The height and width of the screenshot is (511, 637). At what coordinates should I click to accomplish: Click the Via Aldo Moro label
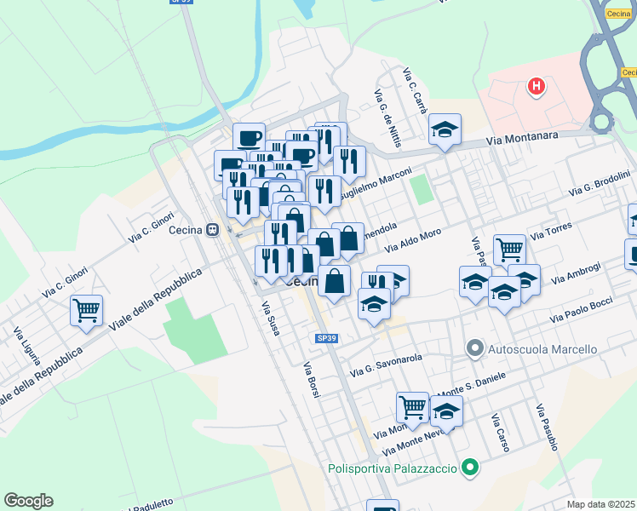click(x=413, y=240)
